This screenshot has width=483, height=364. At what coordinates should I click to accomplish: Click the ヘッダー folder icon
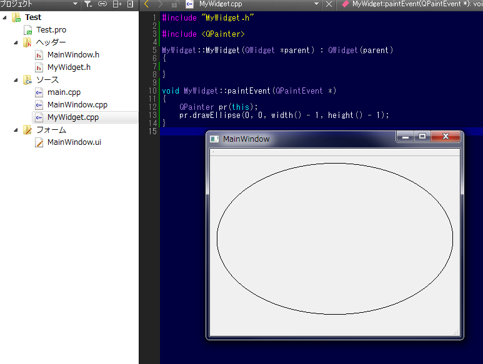(x=27, y=42)
